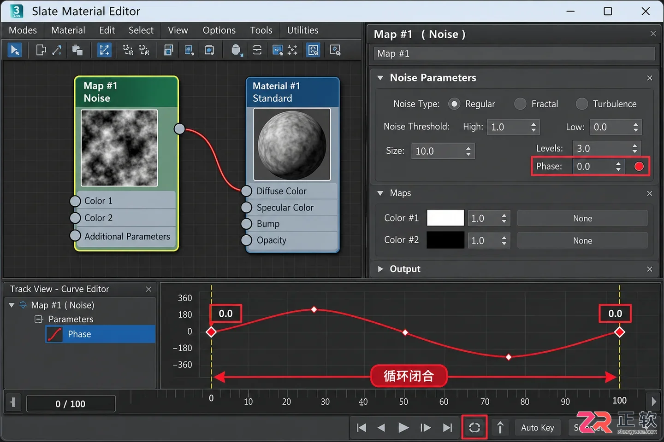Open the Tools menu
The width and height of the screenshot is (664, 442).
(x=261, y=30)
